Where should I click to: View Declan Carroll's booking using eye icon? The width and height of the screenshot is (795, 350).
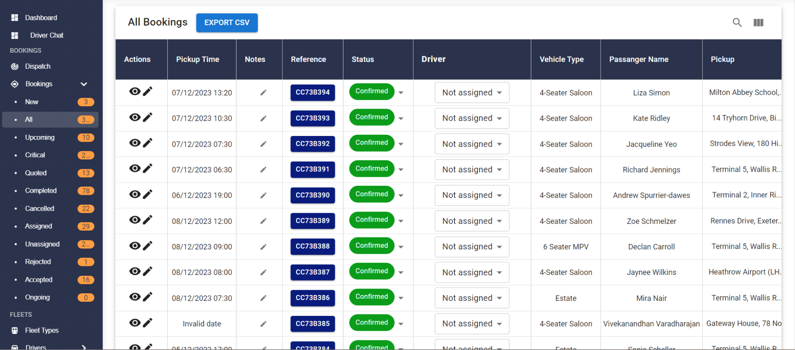135,246
